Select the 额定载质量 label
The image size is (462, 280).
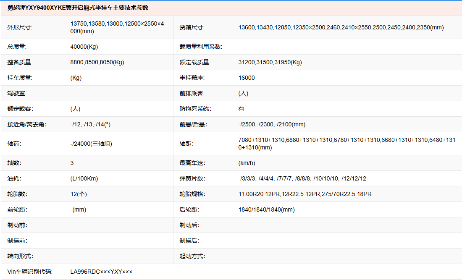point(195,63)
